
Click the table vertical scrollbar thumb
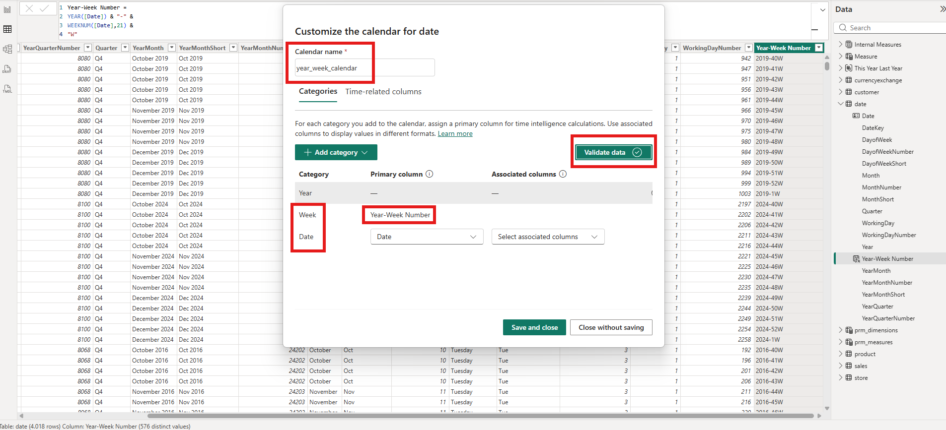click(x=827, y=65)
